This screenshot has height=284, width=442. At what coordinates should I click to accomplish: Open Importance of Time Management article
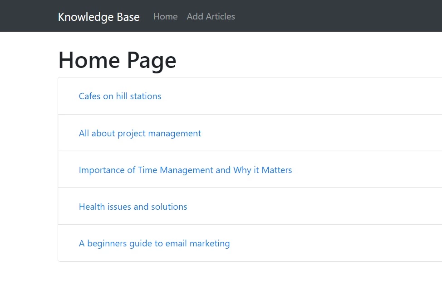coord(185,170)
